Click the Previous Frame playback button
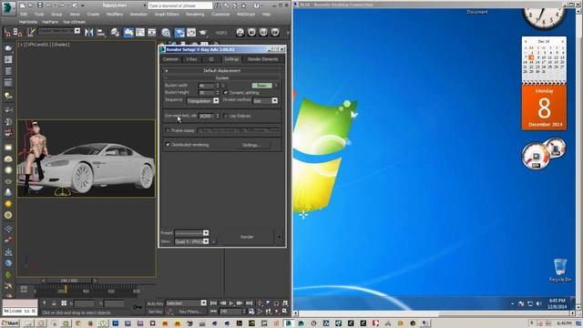The image size is (583, 328). pos(222,303)
